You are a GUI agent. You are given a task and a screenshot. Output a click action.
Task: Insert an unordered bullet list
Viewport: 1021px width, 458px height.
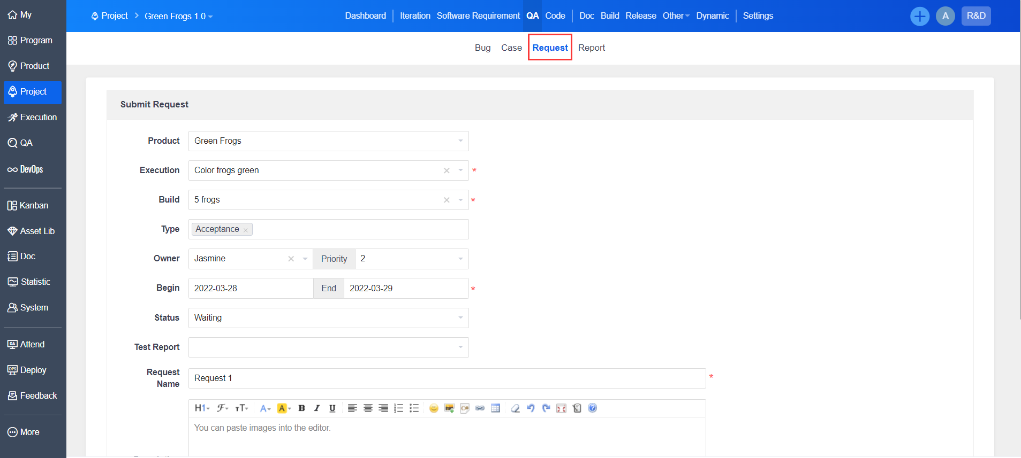[414, 408]
